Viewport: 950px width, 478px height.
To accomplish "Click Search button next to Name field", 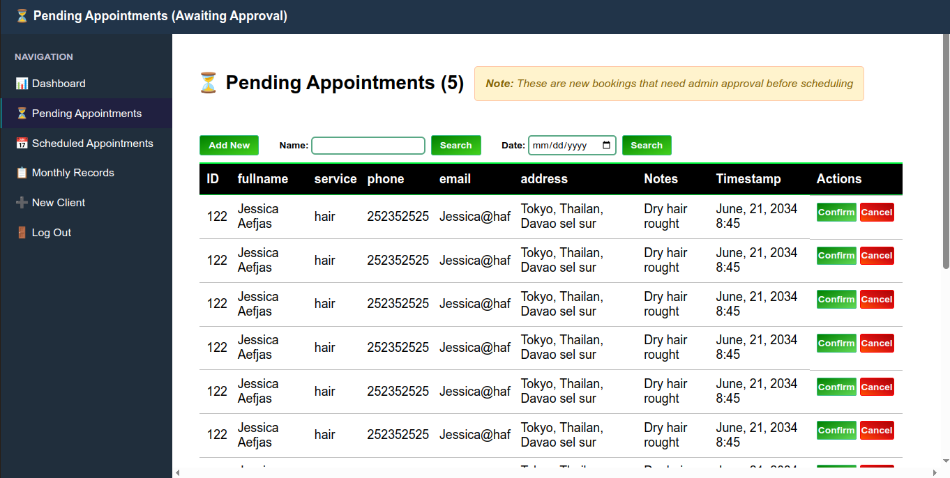I will tap(455, 146).
